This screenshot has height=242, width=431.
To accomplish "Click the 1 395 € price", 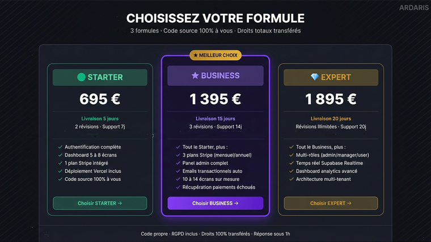I will click(x=215, y=99).
